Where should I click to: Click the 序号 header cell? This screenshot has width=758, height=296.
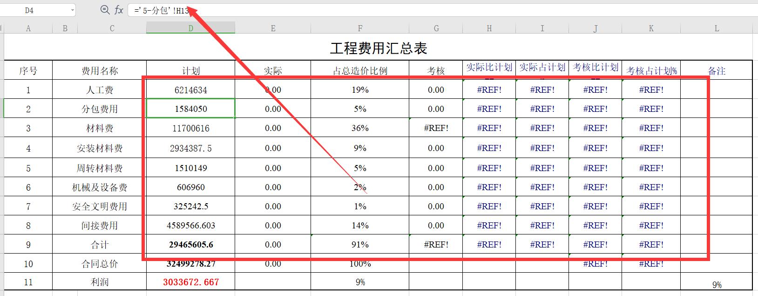[28, 70]
